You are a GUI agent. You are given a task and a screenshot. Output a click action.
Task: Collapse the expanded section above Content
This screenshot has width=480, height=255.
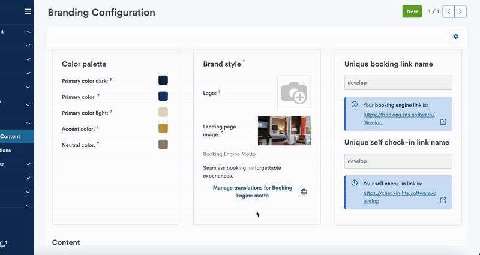point(28,122)
